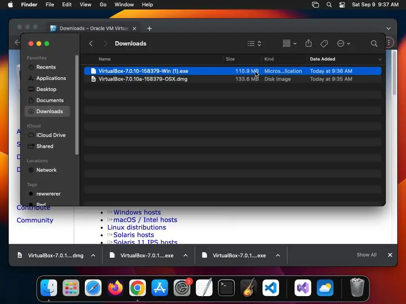
Task: Open Safari from the Dock
Action: (x=93, y=288)
